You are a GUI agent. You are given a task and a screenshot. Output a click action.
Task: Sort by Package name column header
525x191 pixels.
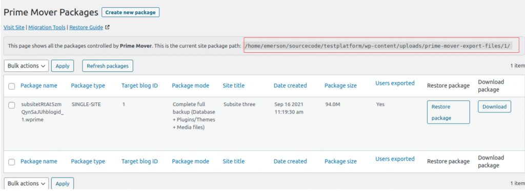39,86
